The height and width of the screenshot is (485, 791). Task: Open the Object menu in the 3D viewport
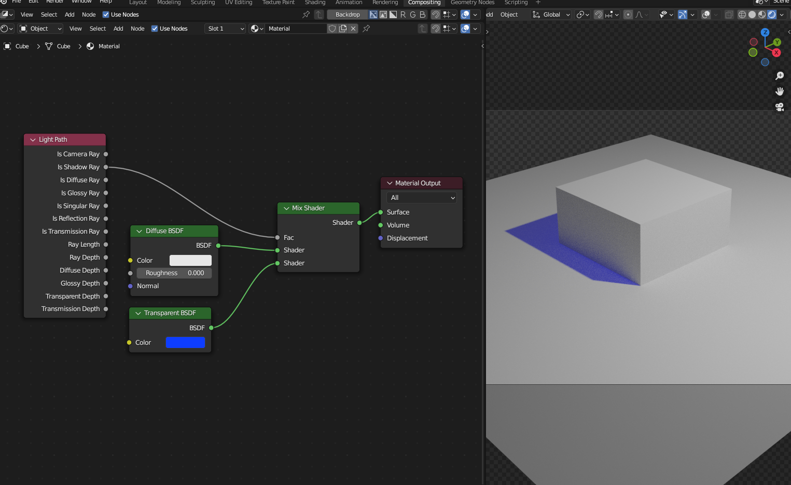(x=509, y=15)
